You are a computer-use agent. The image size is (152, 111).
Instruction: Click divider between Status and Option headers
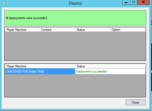coord(111,30)
